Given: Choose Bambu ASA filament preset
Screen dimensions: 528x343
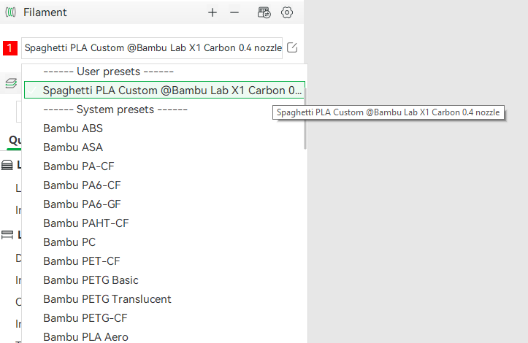Looking at the screenshot, I should 73,147.
